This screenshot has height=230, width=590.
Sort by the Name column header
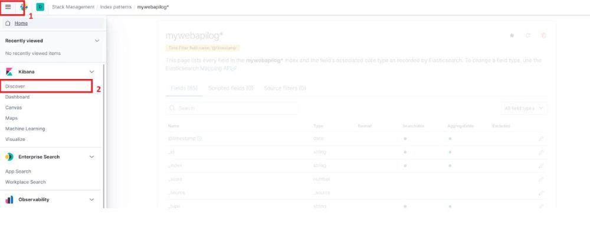pos(173,126)
